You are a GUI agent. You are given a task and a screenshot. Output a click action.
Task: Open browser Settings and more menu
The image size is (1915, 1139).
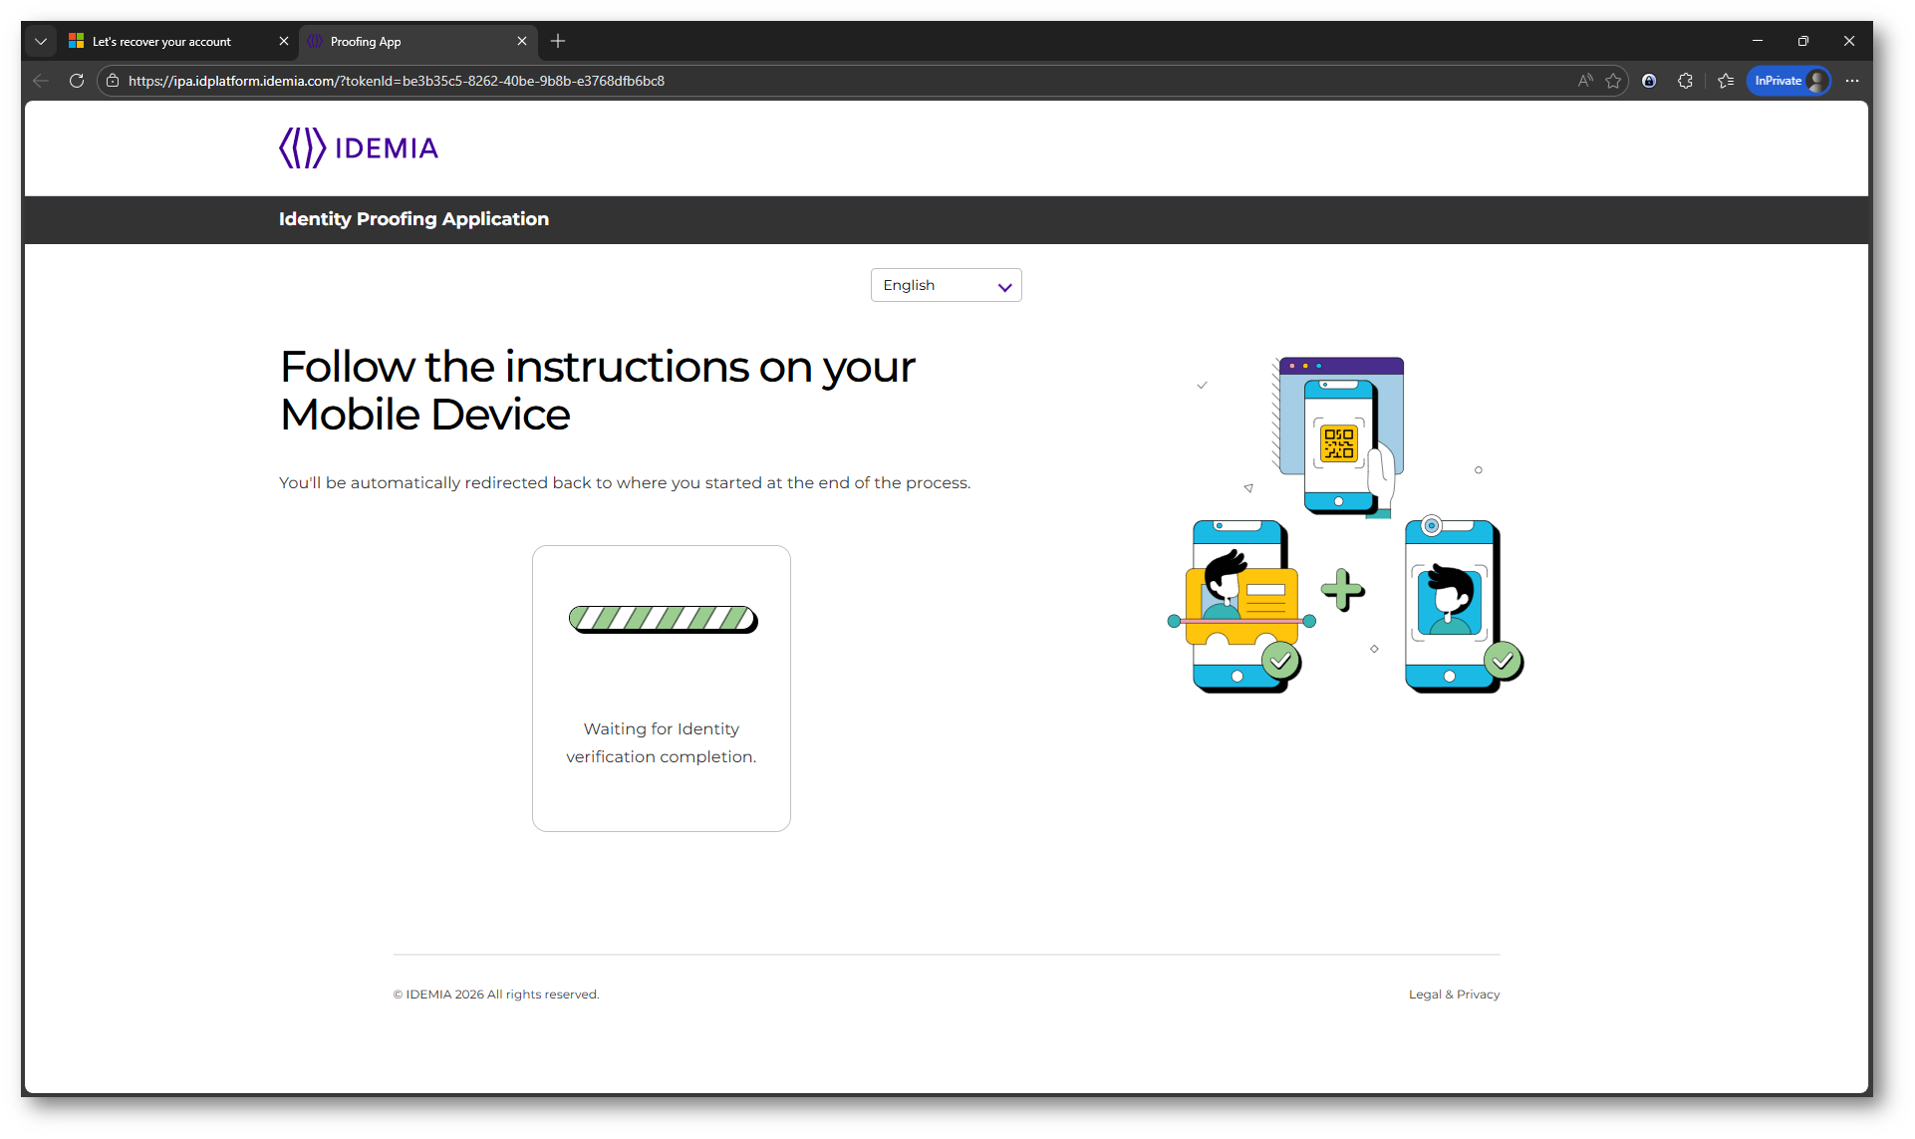click(1852, 81)
